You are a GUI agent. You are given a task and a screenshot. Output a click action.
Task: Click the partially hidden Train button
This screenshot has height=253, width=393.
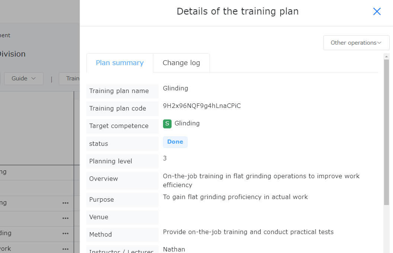(x=72, y=79)
